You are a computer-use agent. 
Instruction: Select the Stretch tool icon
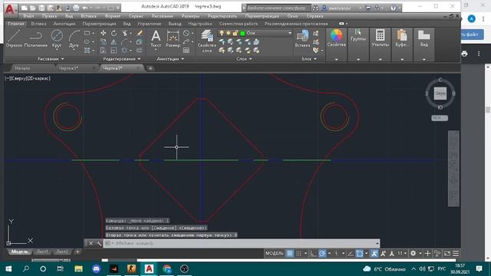103,50
